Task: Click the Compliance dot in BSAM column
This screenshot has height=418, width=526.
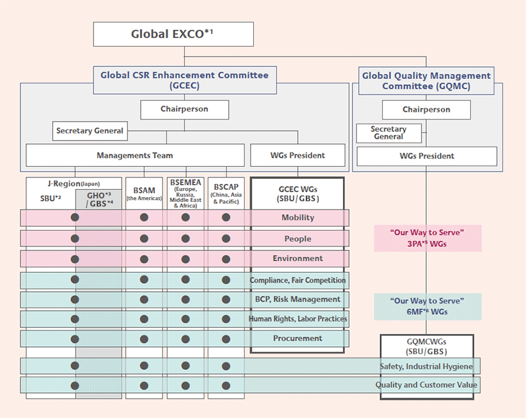Action: coord(144,279)
